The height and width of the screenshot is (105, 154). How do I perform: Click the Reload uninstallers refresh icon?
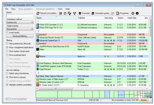(38, 13)
